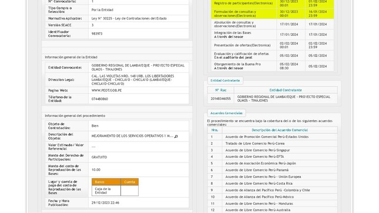Click the Alianza del Pacífico Perú-Colombia y Chile row
The width and height of the screenshot is (379, 213).
coord(273,190)
